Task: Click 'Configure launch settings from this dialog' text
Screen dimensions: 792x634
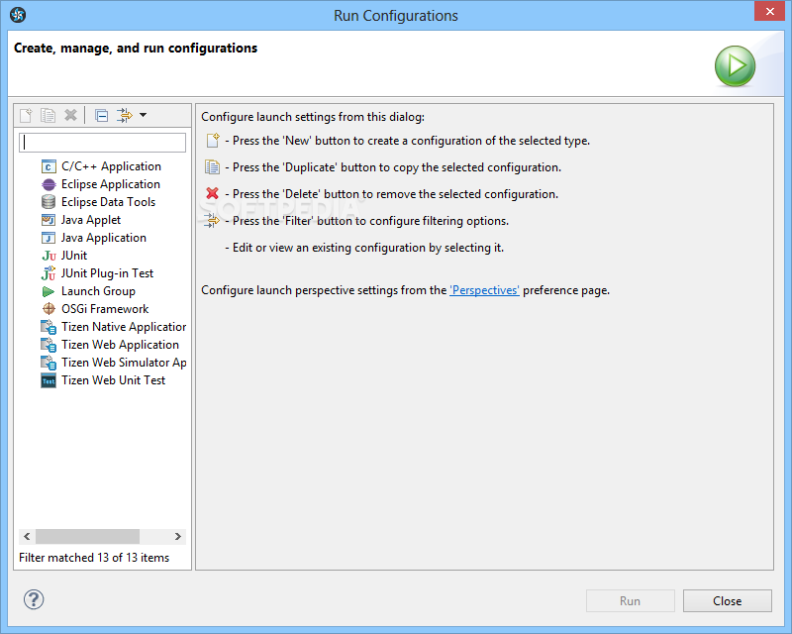Action: coord(313,117)
